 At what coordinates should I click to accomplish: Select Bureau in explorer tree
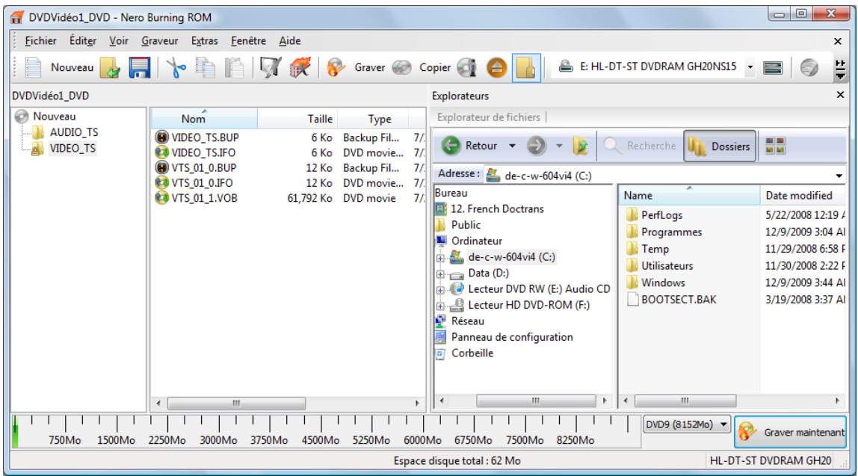pos(451,193)
